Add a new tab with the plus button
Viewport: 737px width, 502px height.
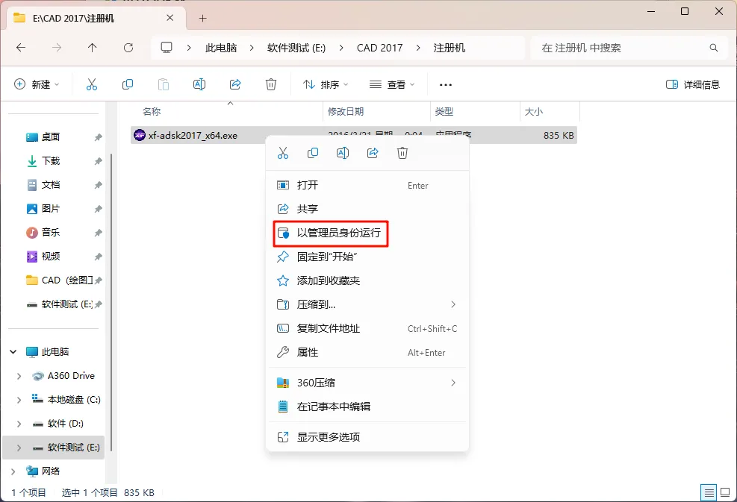202,19
